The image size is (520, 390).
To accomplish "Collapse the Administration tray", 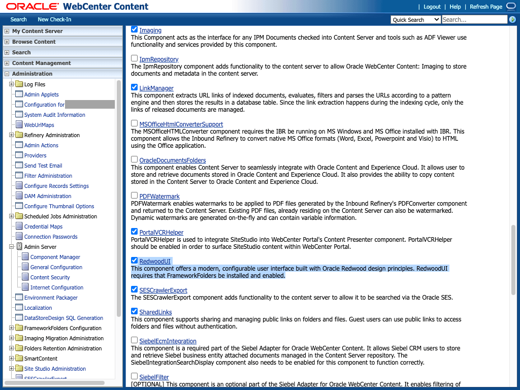I will coord(7,74).
